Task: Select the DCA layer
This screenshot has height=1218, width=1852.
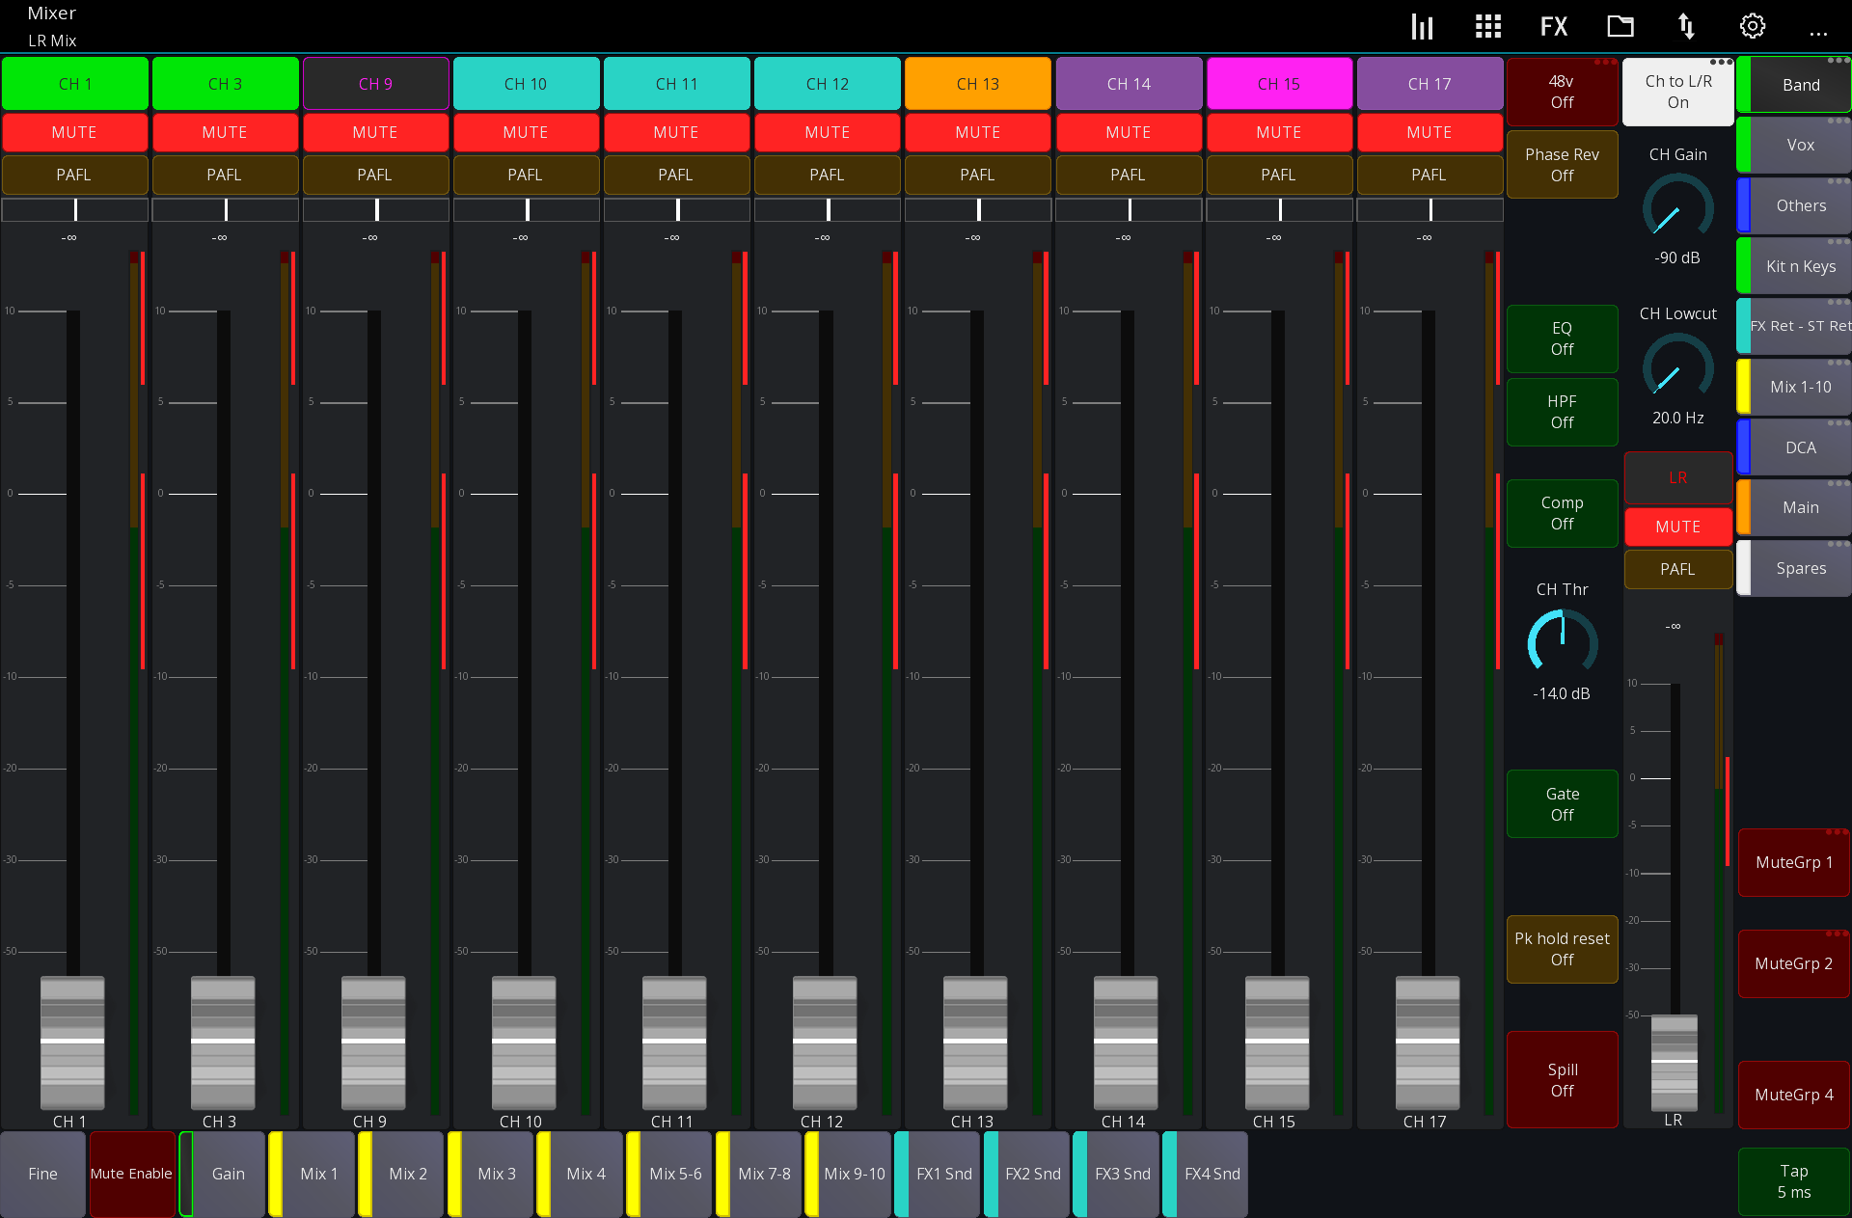Action: (1794, 447)
